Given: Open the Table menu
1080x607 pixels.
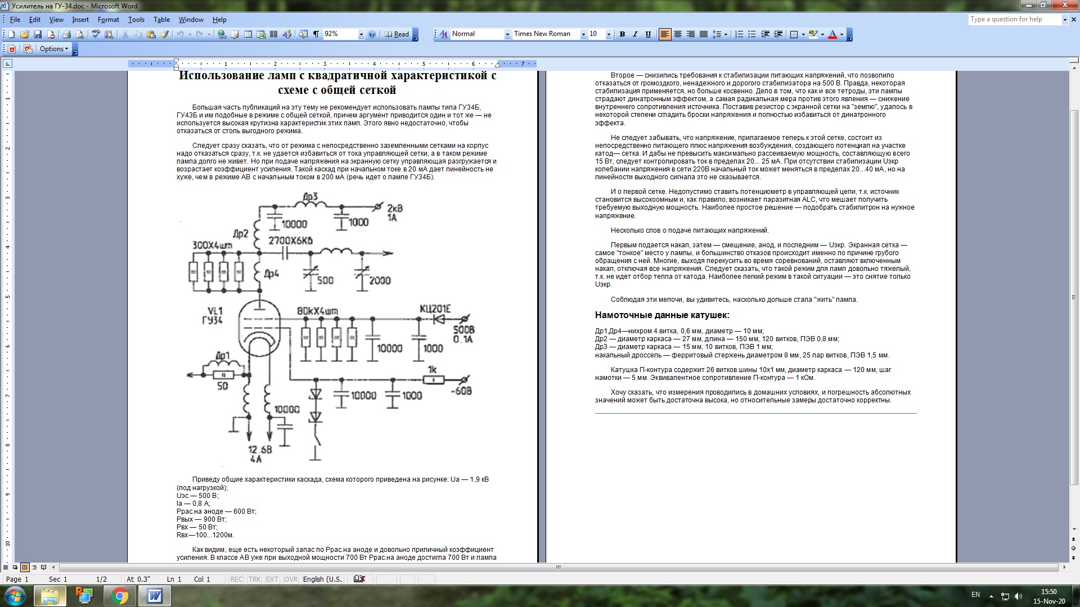Looking at the screenshot, I should (161, 20).
